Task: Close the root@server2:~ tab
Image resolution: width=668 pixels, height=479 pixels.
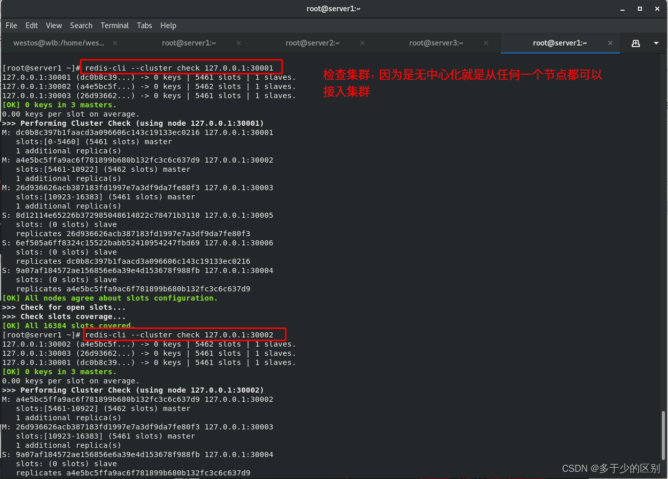Action: (x=362, y=43)
